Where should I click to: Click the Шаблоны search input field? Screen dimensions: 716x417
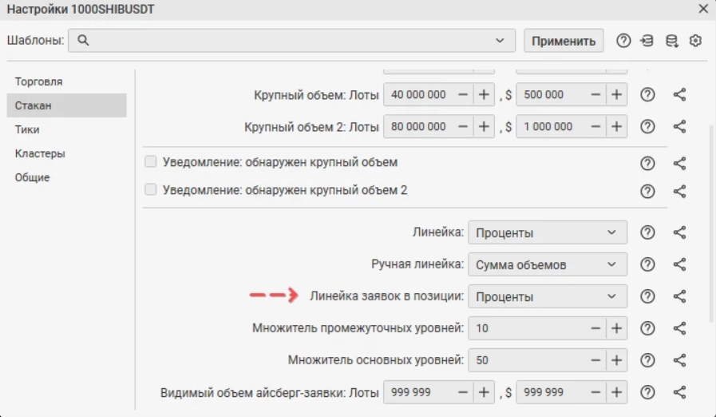coord(292,40)
